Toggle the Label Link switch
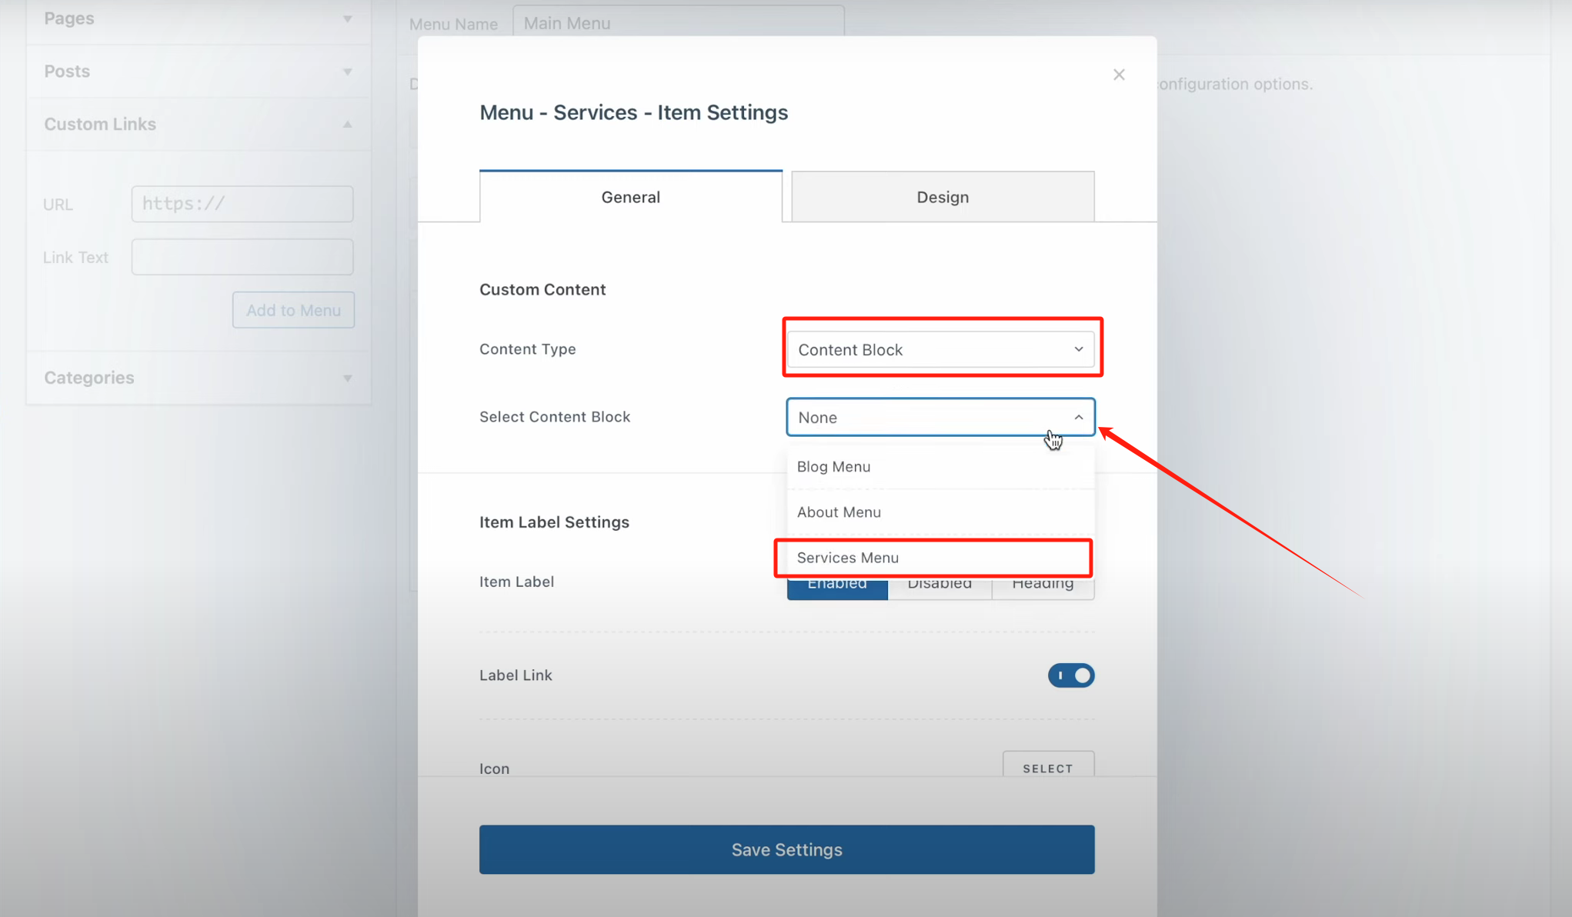The height and width of the screenshot is (917, 1572). pyautogui.click(x=1070, y=675)
